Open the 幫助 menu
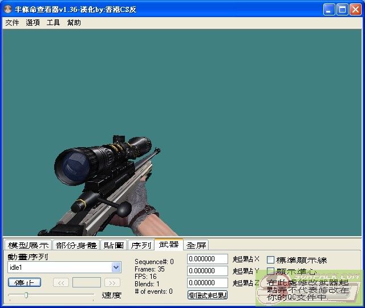Viewport: 365px width, 308px height. [74, 23]
